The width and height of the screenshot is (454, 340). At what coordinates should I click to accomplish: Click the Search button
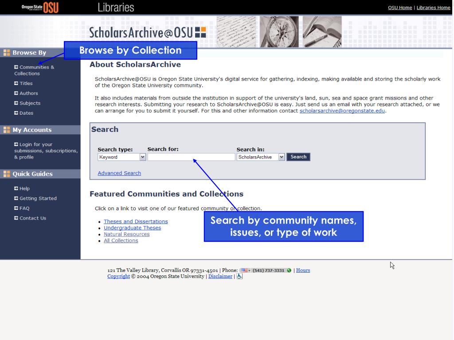click(298, 157)
